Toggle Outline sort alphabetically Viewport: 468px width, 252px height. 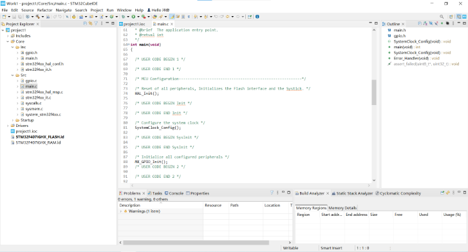click(x=425, y=24)
